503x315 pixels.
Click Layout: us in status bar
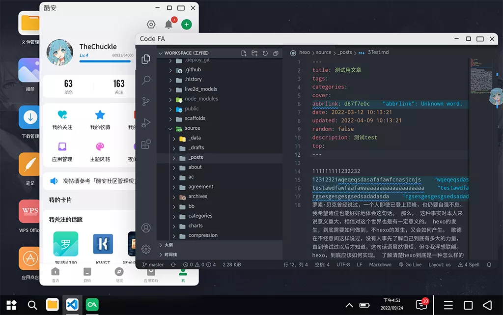click(x=440, y=265)
